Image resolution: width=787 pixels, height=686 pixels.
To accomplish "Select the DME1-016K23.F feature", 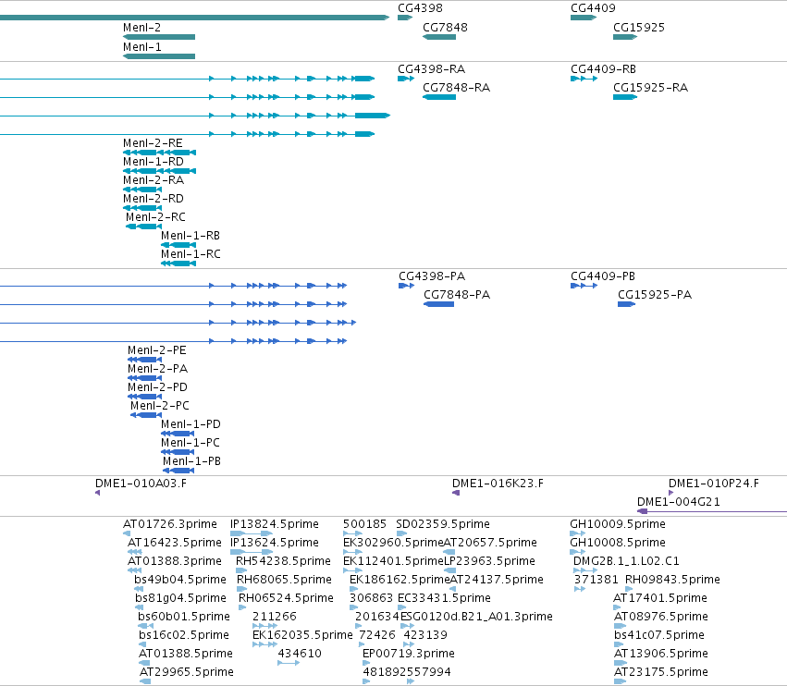I will click(456, 493).
